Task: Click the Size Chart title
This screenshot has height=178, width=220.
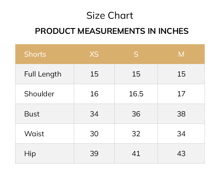Action: pyautogui.click(x=110, y=16)
